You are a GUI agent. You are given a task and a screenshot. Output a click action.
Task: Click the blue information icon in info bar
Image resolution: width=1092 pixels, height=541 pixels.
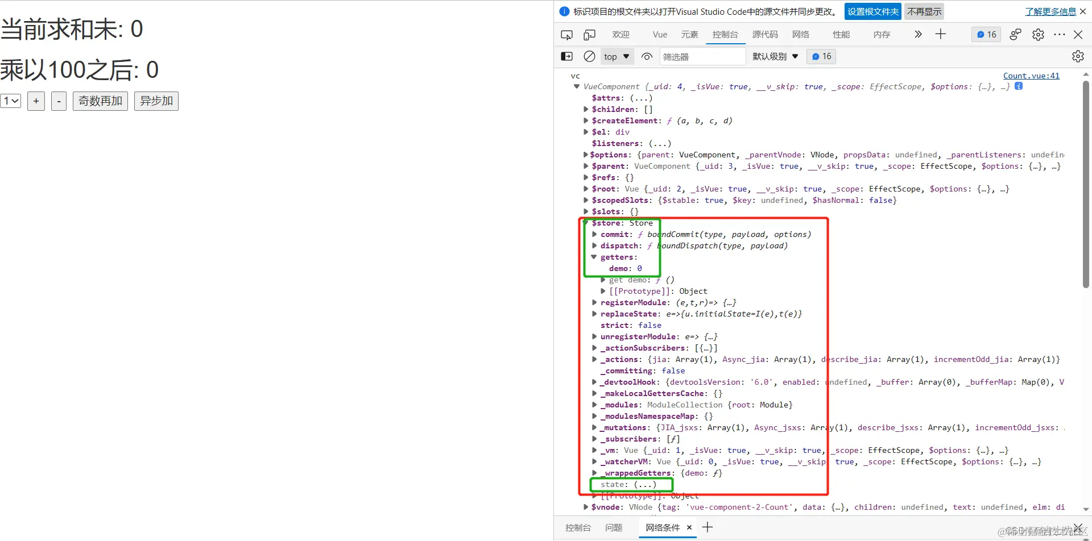pyautogui.click(x=564, y=11)
